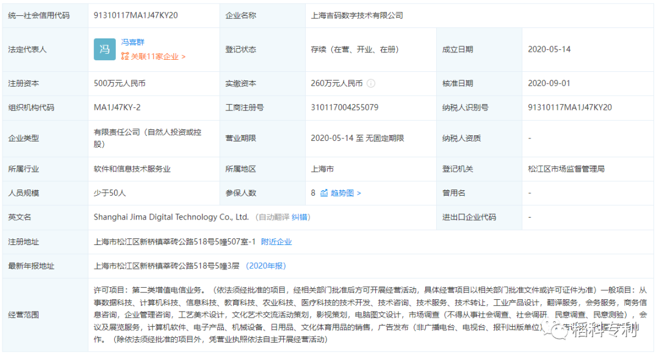Click the 进出口企业代码 label
Viewport: 659px width, 359px height.
469,217
